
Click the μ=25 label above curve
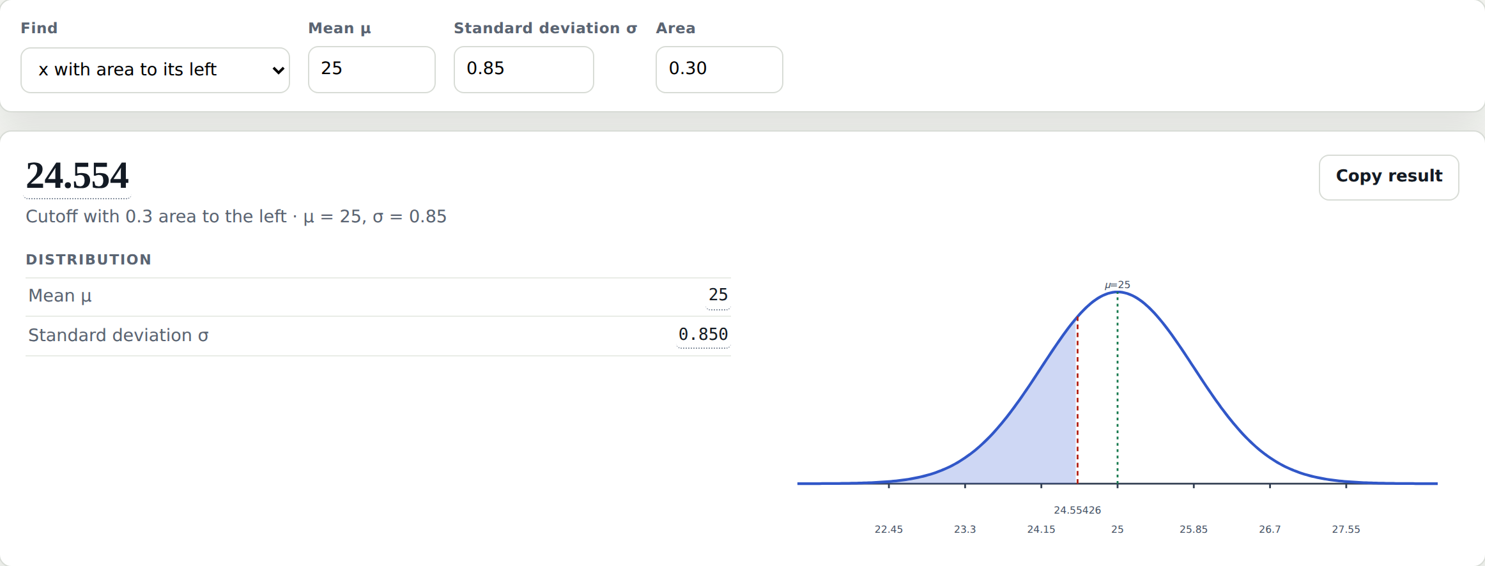point(1118,285)
